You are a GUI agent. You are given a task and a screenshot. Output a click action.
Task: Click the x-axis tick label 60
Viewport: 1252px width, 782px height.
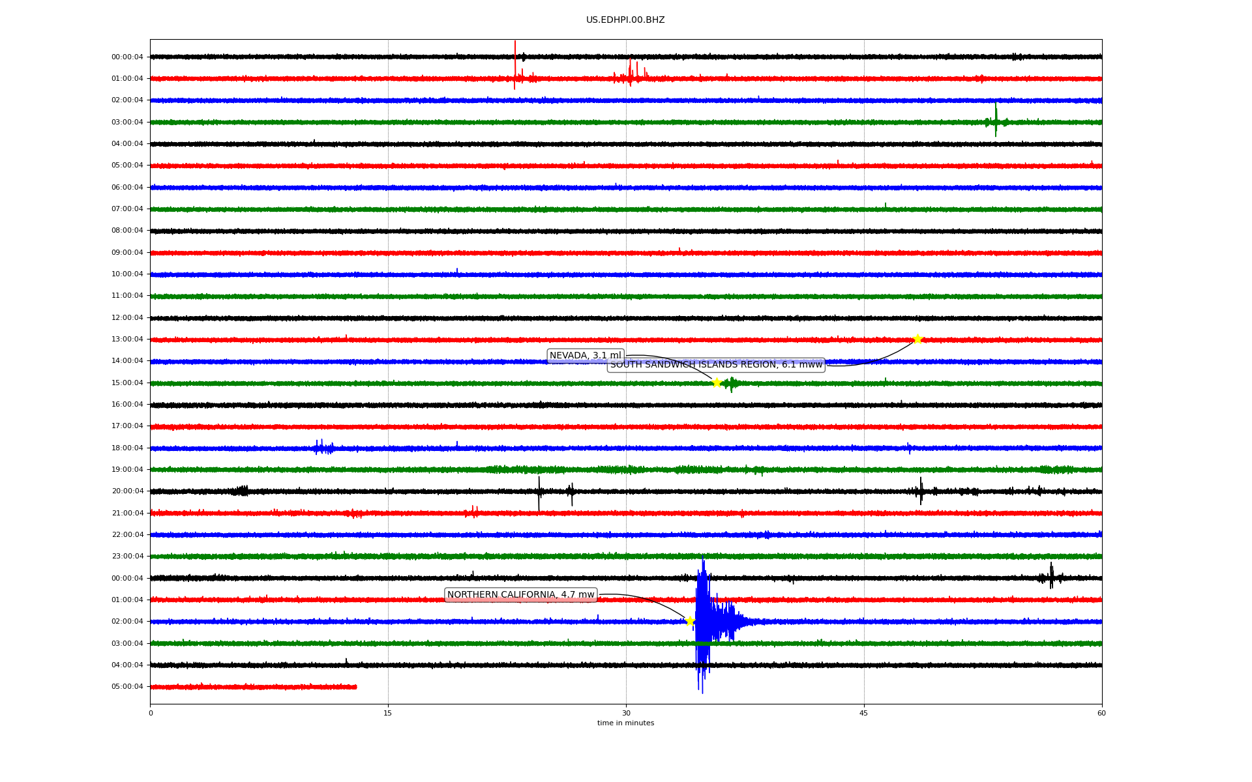click(1101, 713)
